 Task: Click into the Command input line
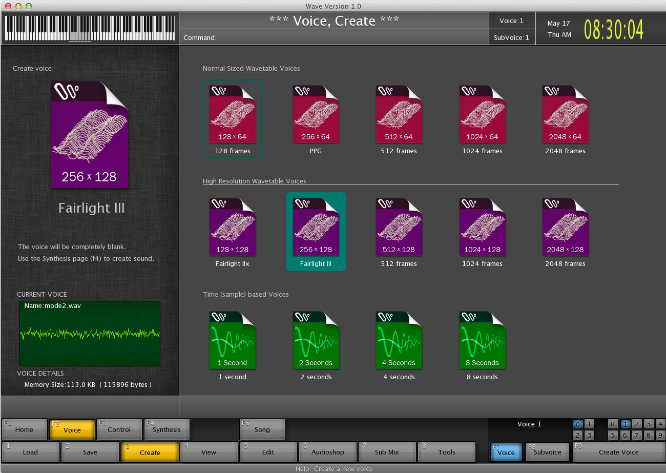pos(334,37)
